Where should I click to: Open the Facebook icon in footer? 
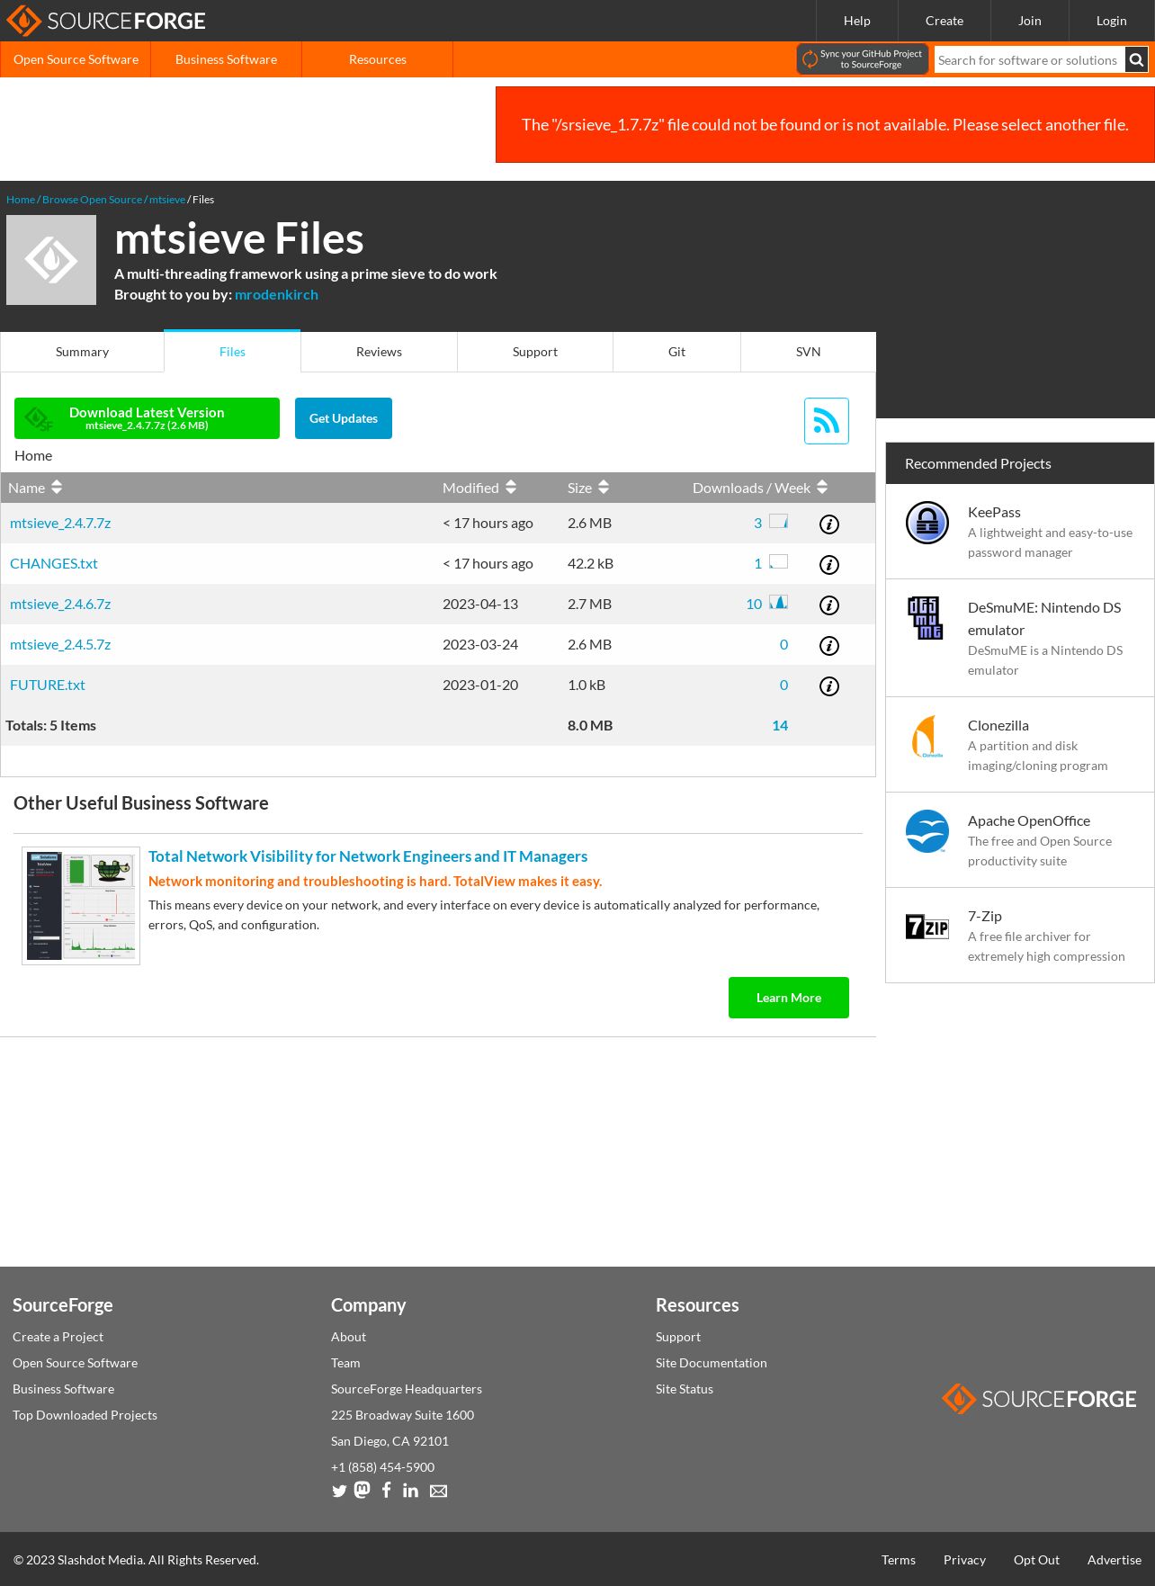pyautogui.click(x=386, y=1490)
